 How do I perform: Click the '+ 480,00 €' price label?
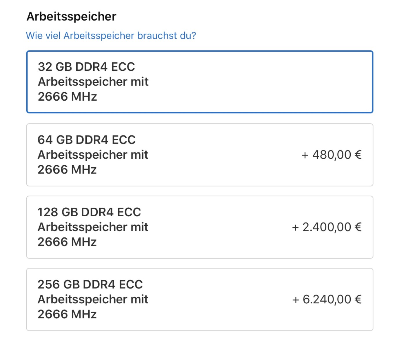pyautogui.click(x=332, y=155)
